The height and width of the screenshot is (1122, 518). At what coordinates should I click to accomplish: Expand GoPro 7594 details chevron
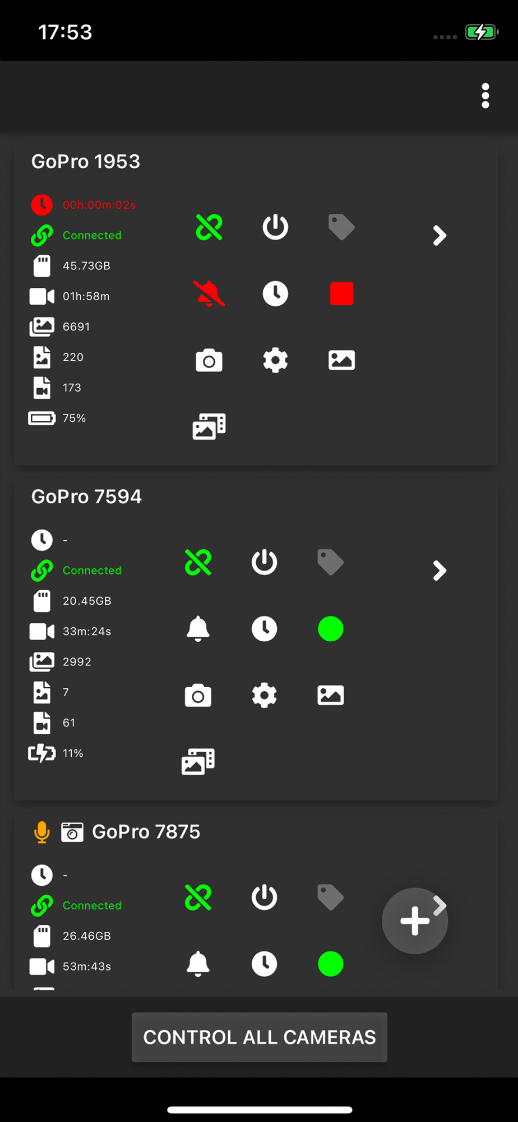coord(440,571)
